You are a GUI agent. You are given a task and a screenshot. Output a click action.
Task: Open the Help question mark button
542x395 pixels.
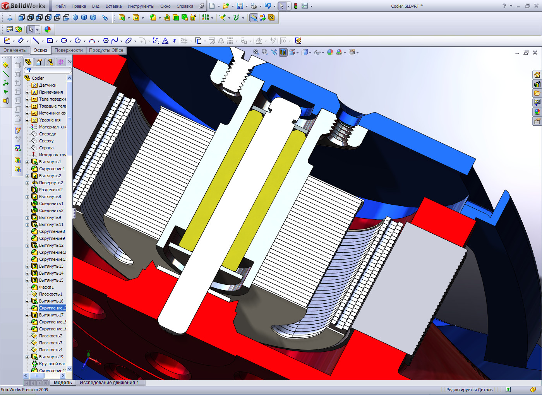[504, 6]
